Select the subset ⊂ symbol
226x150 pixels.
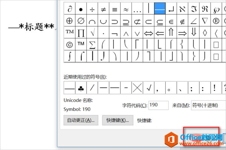click(148, 20)
